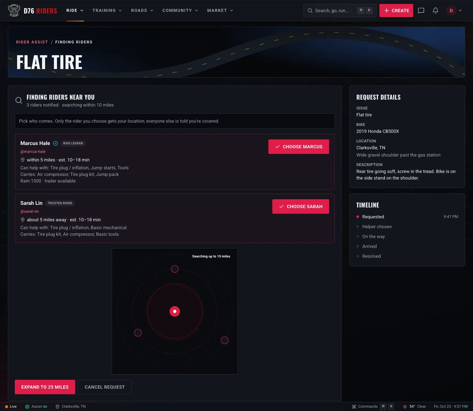
Task: Go to the Rider Assist breadcrumb
Action: (x=32, y=42)
